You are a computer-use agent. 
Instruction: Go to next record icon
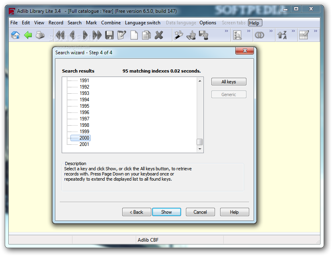pos(85,35)
